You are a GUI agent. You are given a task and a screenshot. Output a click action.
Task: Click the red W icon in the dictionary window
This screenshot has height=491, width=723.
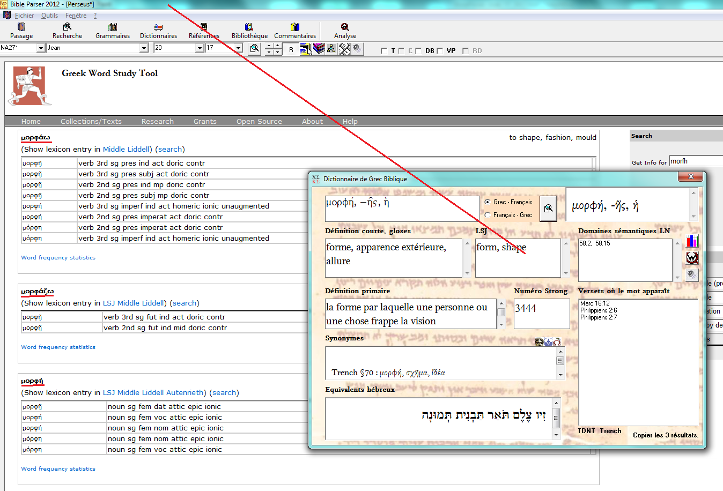(x=692, y=258)
